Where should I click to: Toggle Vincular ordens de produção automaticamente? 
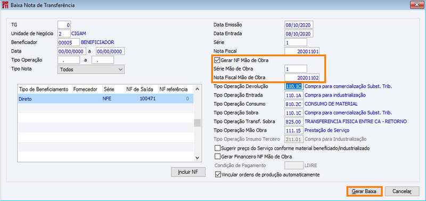[x=217, y=174]
